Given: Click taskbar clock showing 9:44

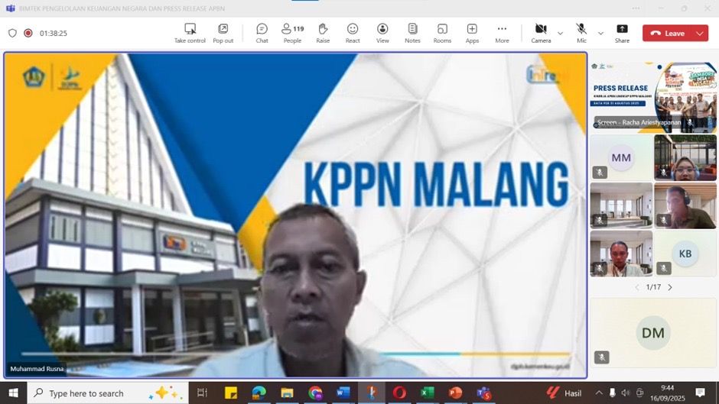Looking at the screenshot, I should (668, 393).
